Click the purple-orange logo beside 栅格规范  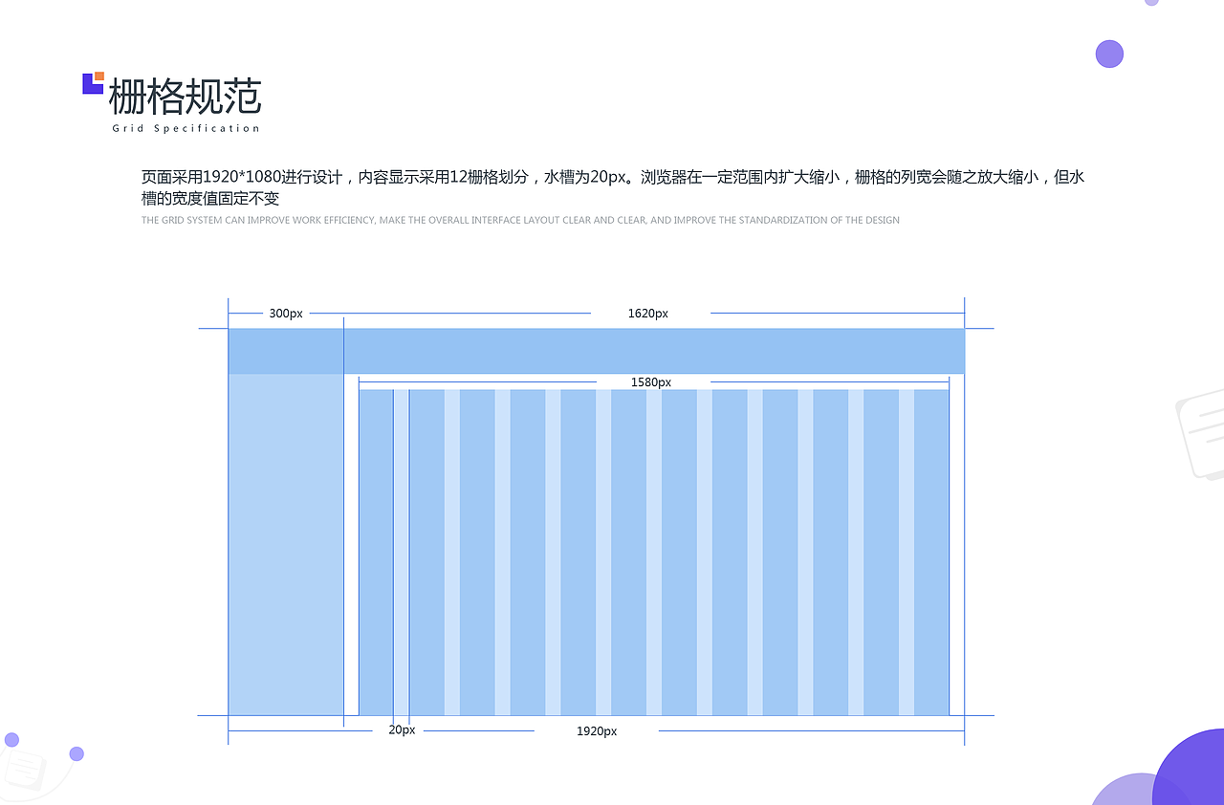[93, 83]
